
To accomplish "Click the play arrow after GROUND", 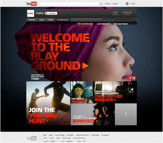I will click(x=85, y=66).
